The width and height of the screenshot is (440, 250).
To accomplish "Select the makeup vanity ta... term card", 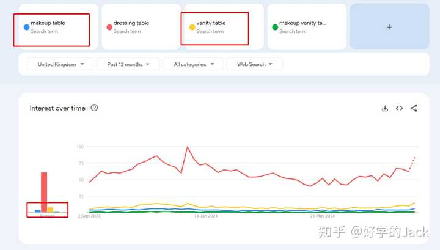I will click(307, 27).
